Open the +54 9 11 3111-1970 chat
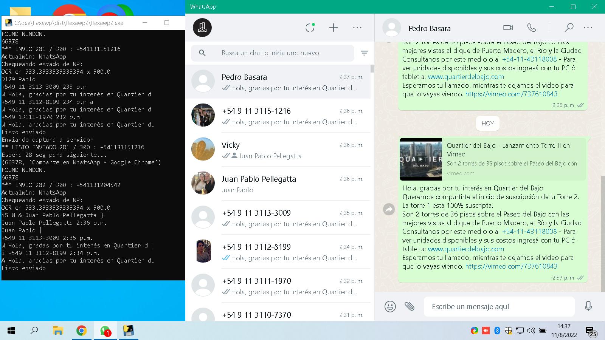Viewport: 605px width, 340px height. [278, 286]
